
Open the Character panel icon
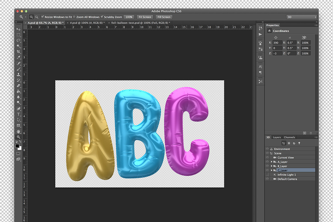[260, 67]
